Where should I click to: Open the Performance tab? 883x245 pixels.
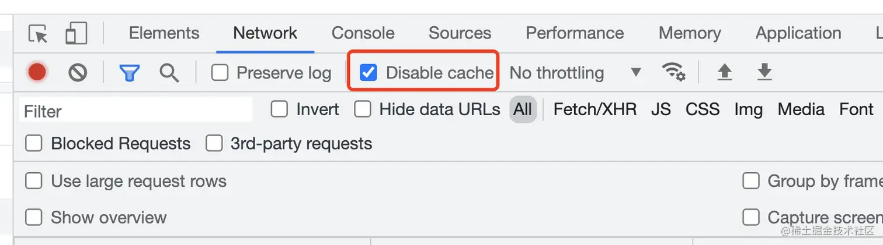pyautogui.click(x=575, y=33)
